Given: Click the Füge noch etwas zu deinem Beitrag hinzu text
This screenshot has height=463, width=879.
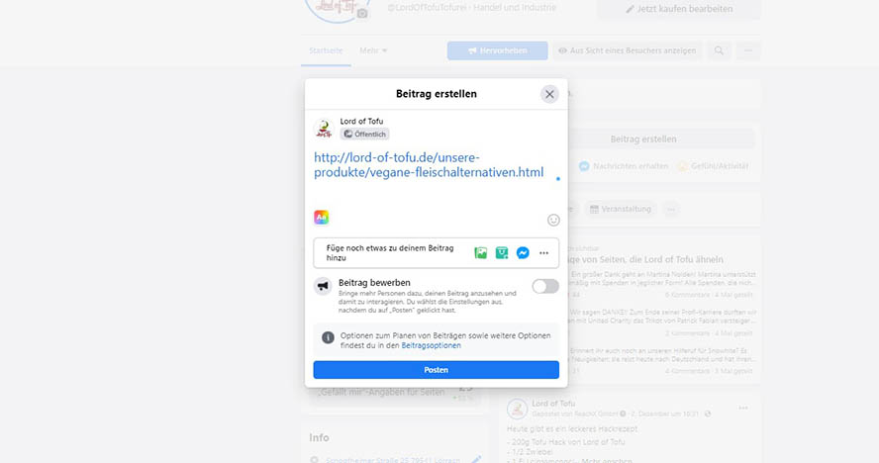Looking at the screenshot, I should point(390,253).
